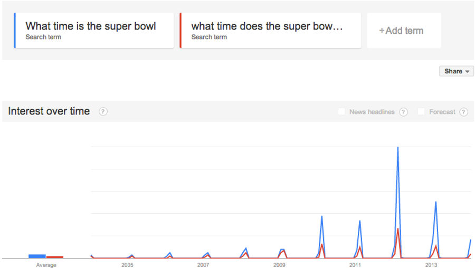
Task: Click the Average label under bars
Action: (x=46, y=265)
